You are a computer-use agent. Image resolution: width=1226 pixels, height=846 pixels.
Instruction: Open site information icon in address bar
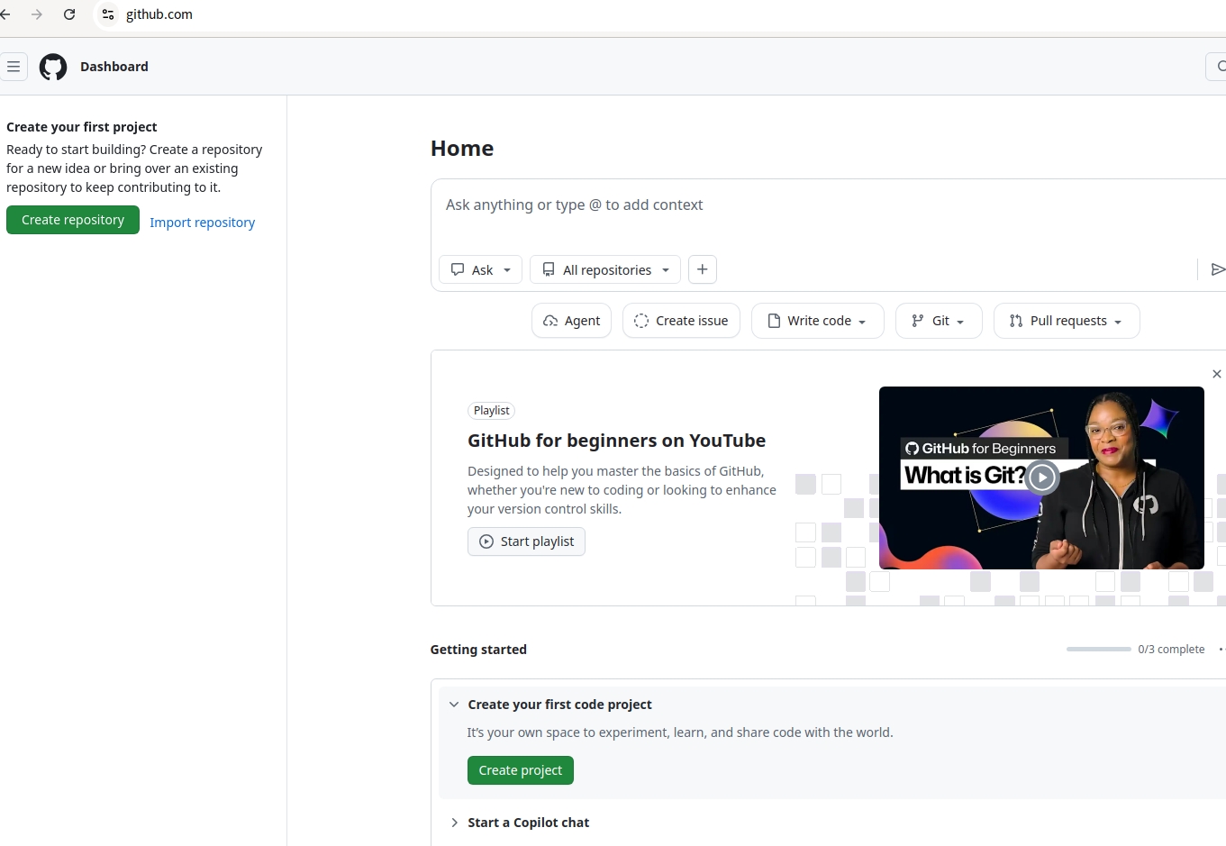[108, 14]
